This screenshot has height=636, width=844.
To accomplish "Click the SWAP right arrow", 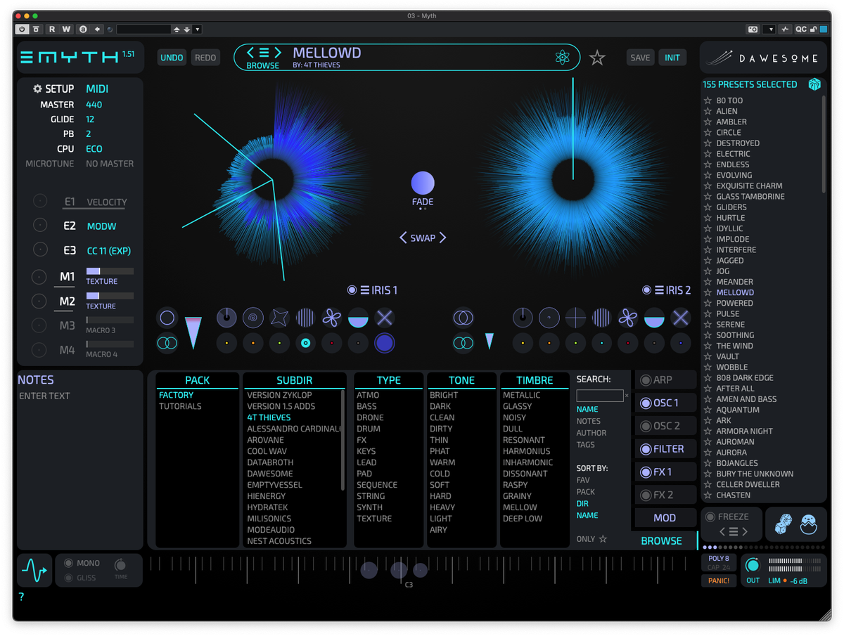I will tap(442, 238).
